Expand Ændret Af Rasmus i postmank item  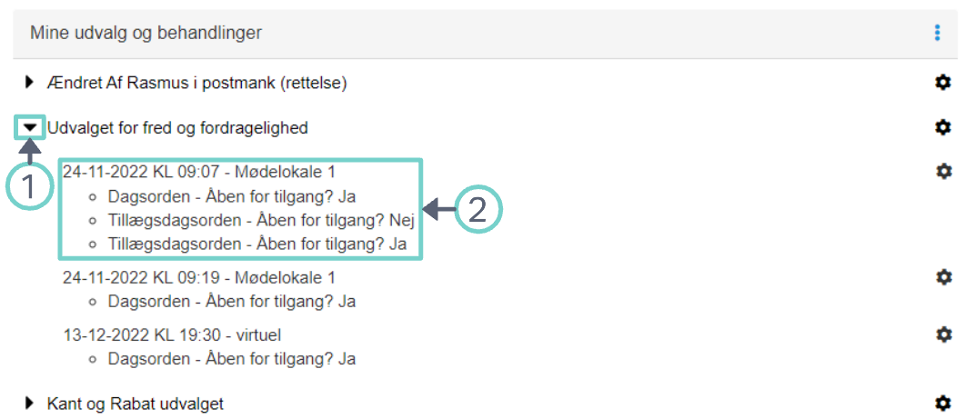coord(30,83)
